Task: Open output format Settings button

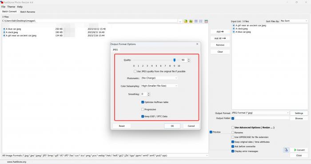Action: [x=299, y=113]
